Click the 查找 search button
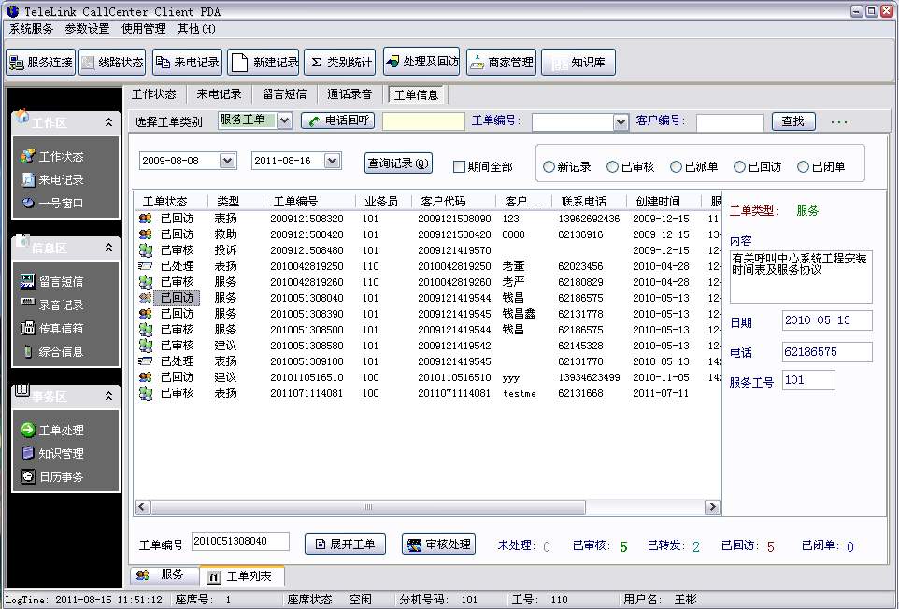899x609 pixels. [x=793, y=121]
